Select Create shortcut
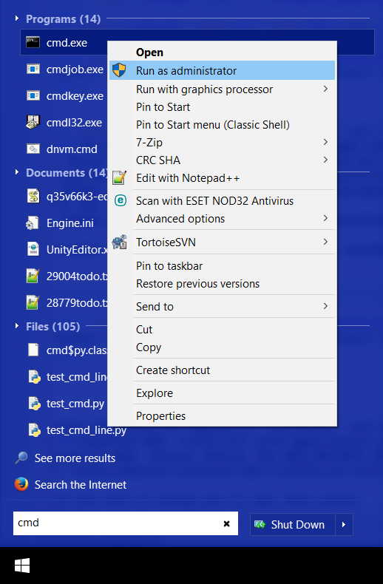This screenshot has width=383, height=584. tap(222, 370)
